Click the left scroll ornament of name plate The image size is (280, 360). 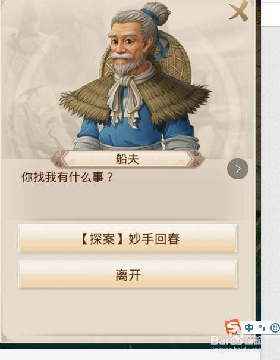[57, 159]
